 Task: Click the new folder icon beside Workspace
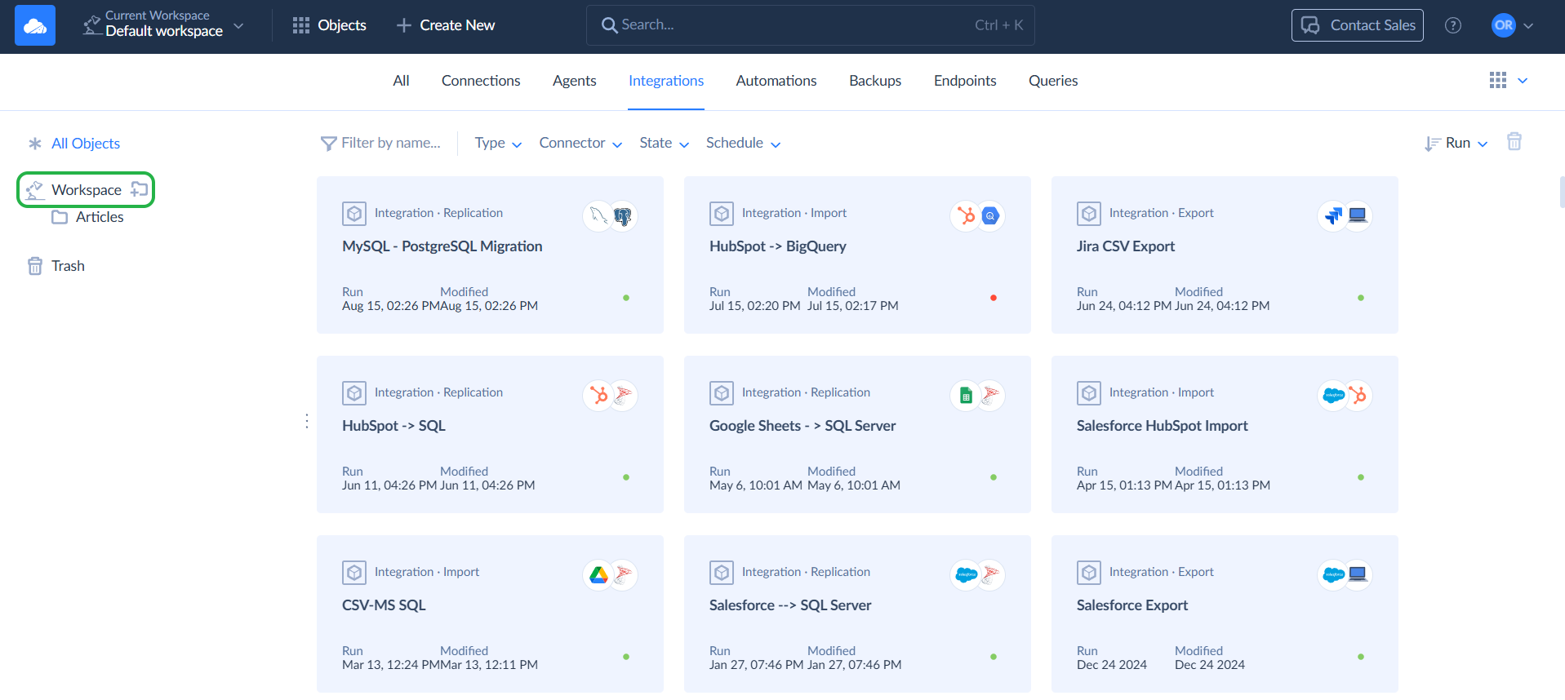click(x=140, y=189)
